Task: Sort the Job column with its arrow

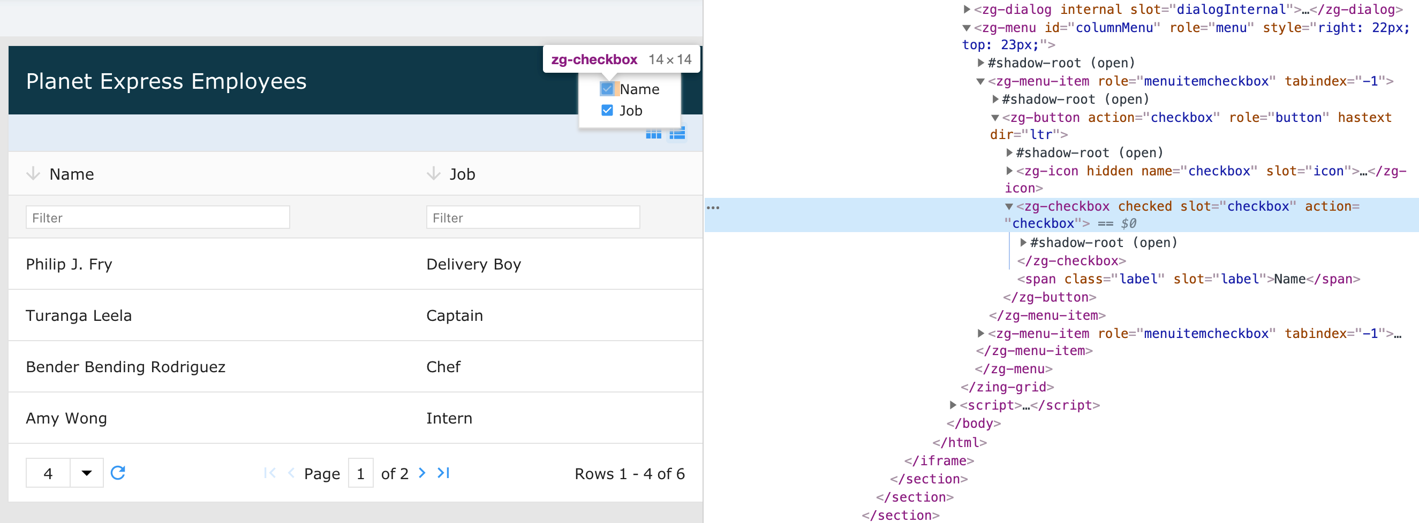Action: (x=433, y=174)
